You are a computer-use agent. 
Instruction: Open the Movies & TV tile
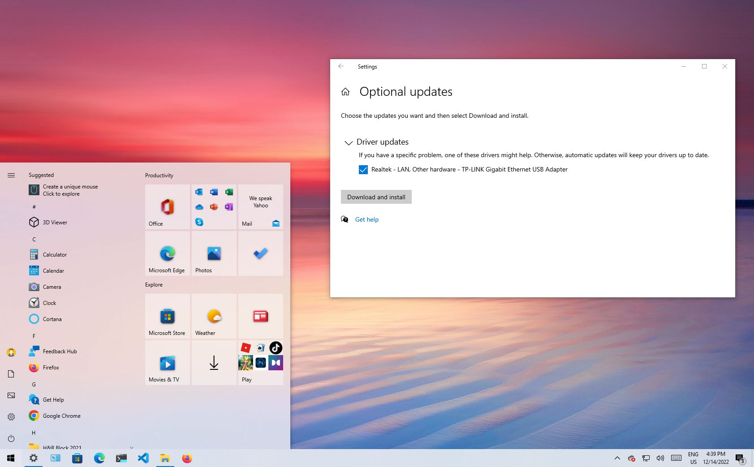click(167, 363)
